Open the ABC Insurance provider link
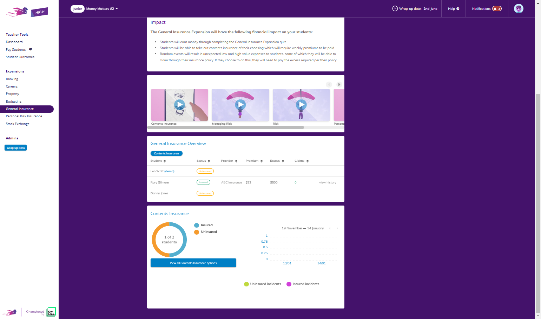541x319 pixels. click(x=232, y=182)
